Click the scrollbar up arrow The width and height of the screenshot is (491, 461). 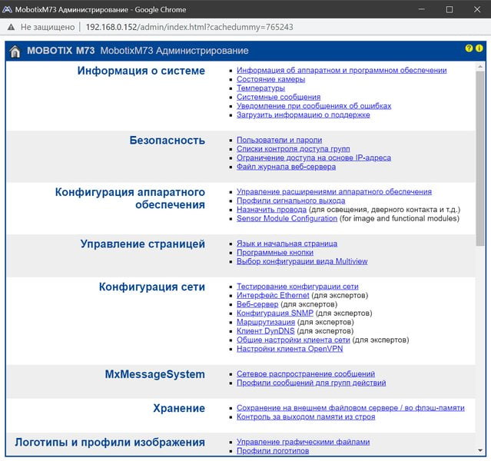480,67
